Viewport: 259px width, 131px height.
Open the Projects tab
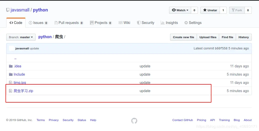(101, 23)
